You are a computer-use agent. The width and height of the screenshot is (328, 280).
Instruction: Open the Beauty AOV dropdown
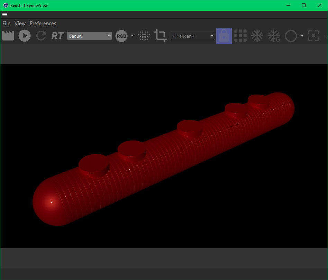tap(90, 36)
